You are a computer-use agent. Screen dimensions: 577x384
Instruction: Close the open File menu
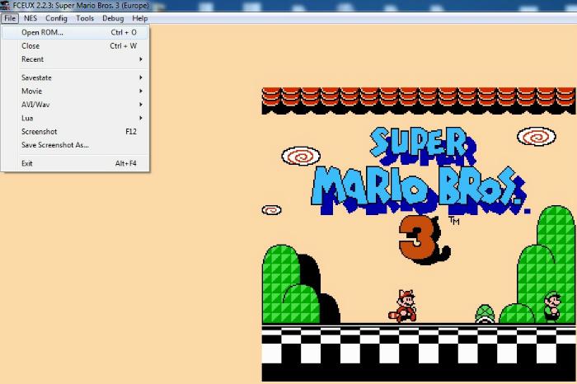click(x=10, y=18)
